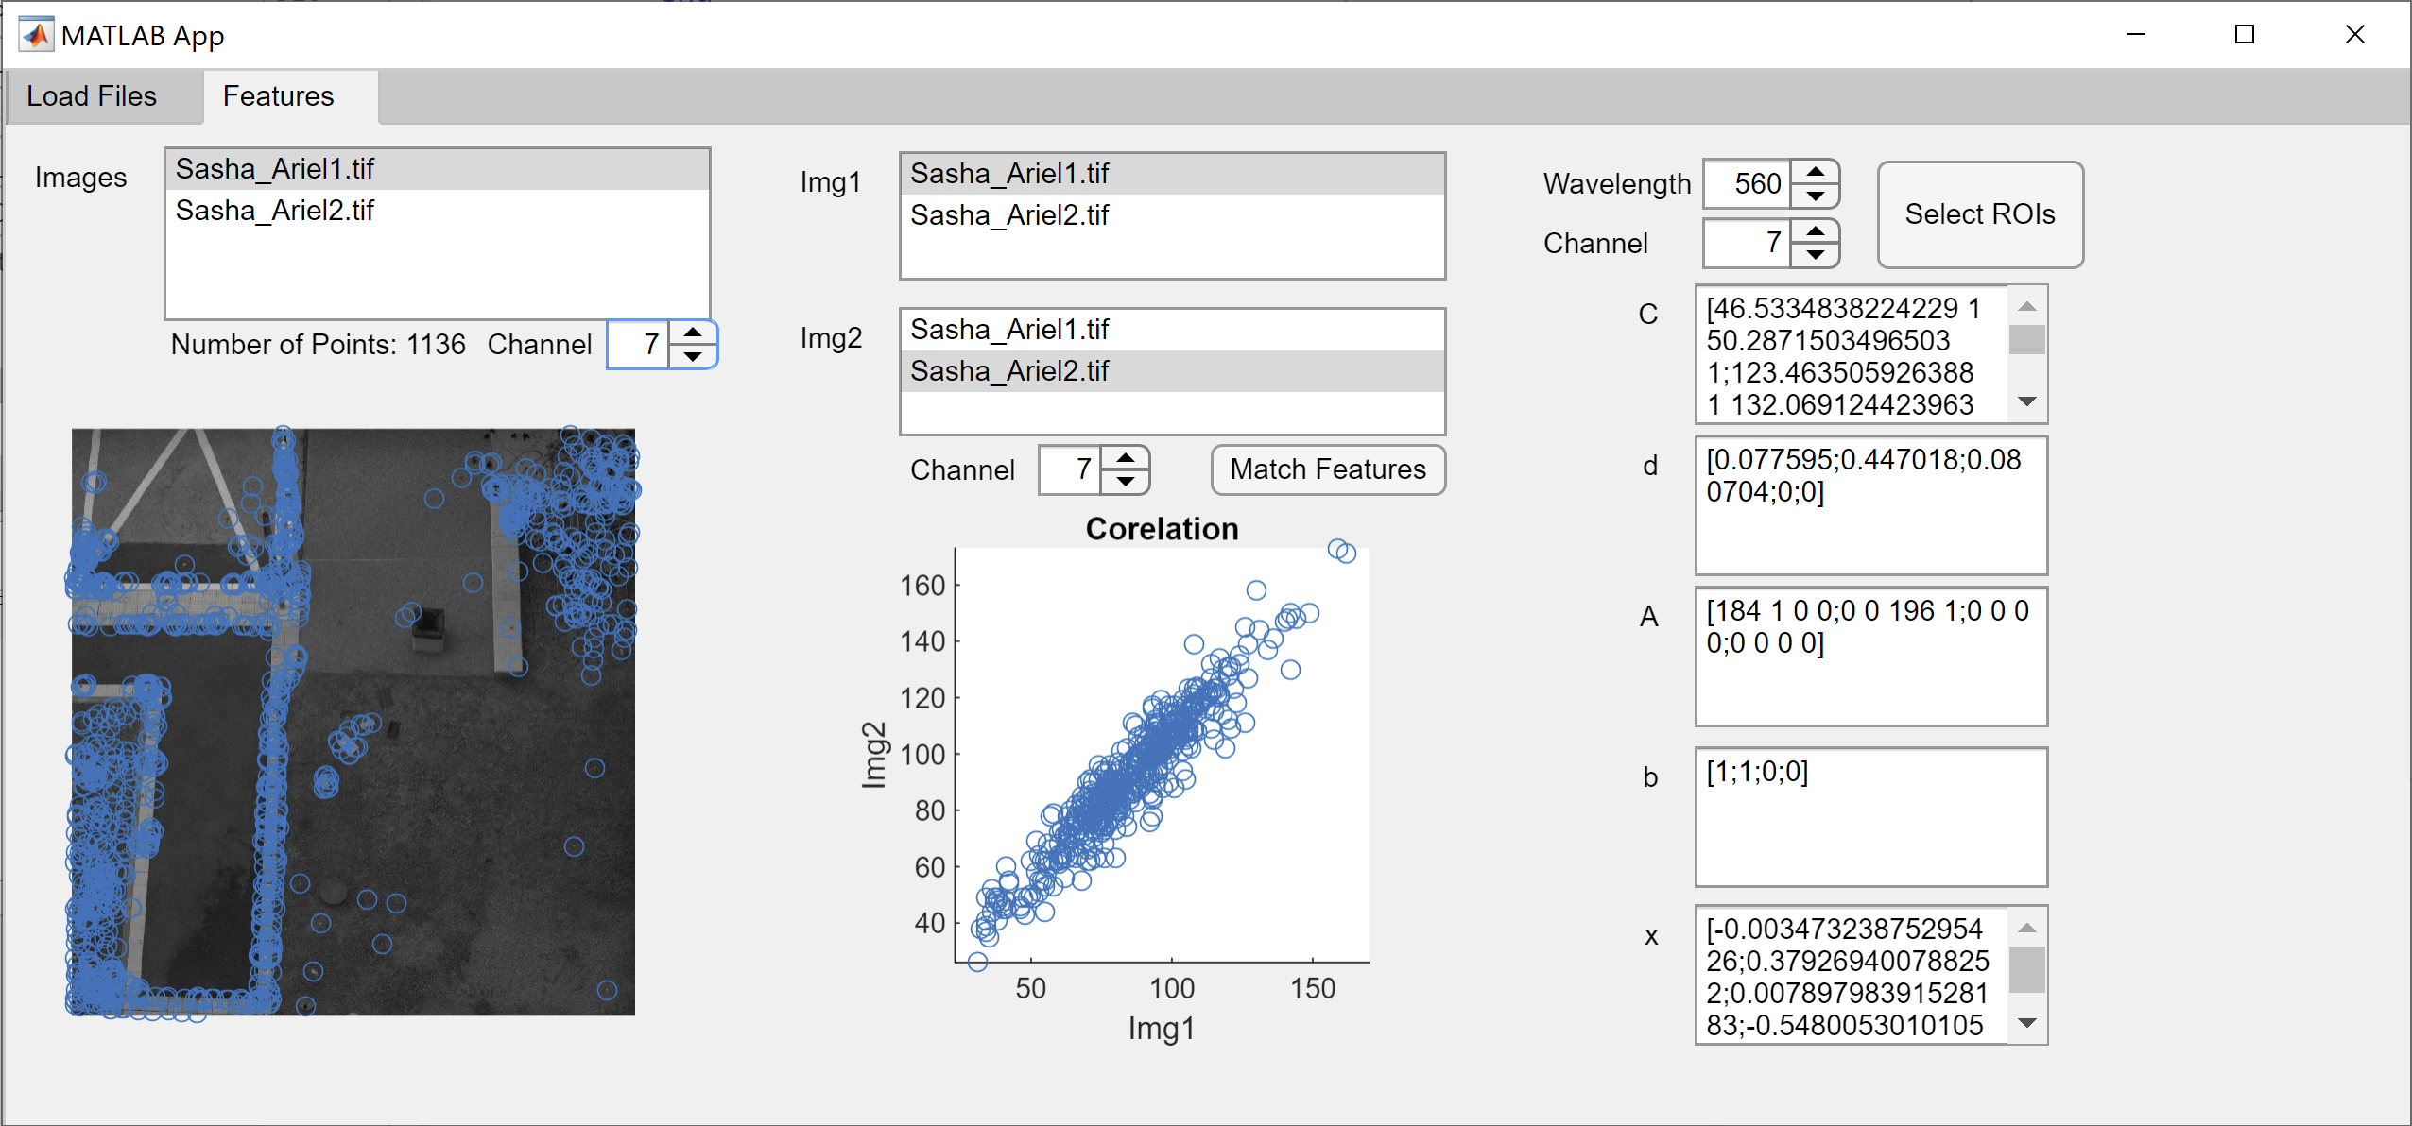This screenshot has width=2412, height=1126.
Task: Click the Select ROIs button
Action: point(1979,214)
